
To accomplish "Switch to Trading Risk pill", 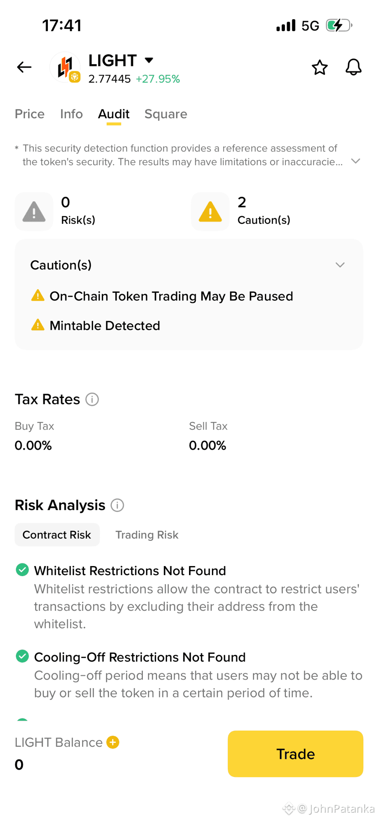I will click(x=147, y=534).
